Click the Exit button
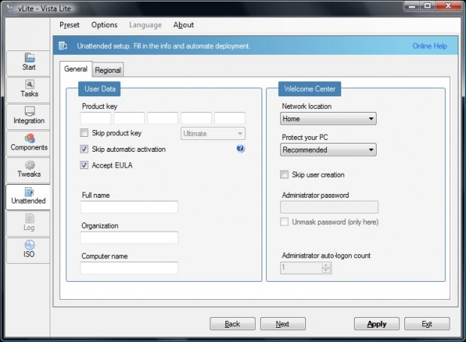 [427, 324]
